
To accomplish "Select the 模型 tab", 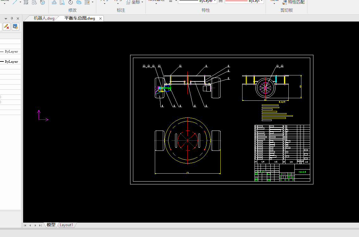I will 51,225.
